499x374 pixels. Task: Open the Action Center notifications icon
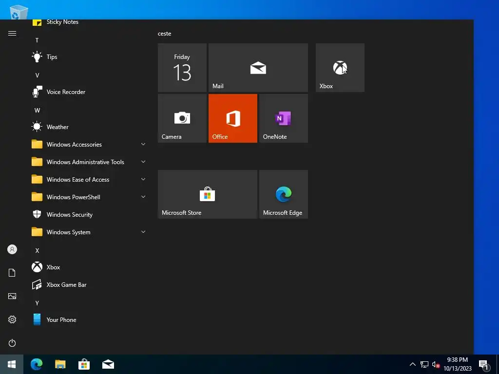pos(484,365)
